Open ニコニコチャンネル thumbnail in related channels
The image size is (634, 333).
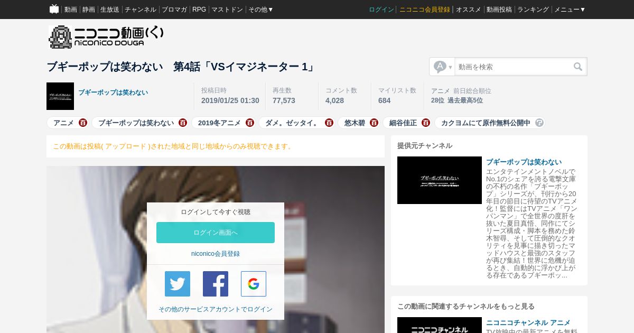[x=440, y=325]
